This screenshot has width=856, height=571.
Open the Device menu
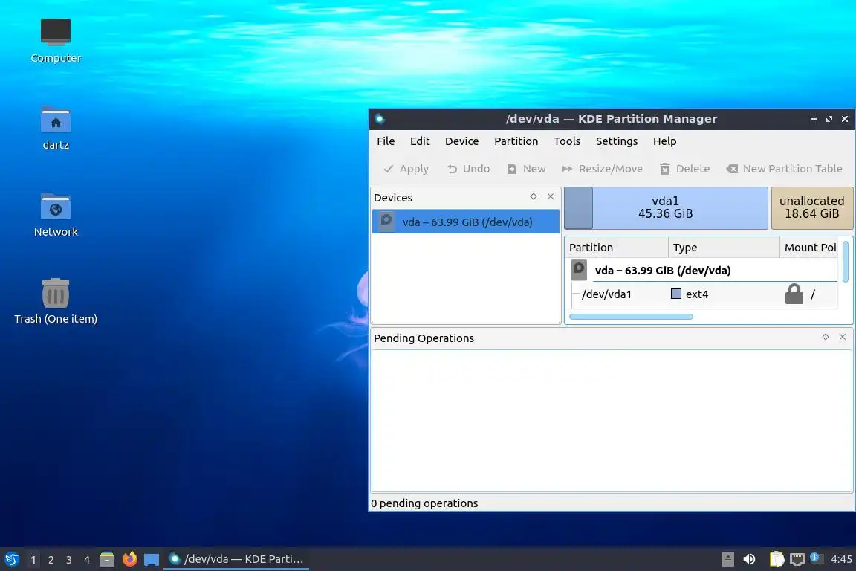click(462, 141)
